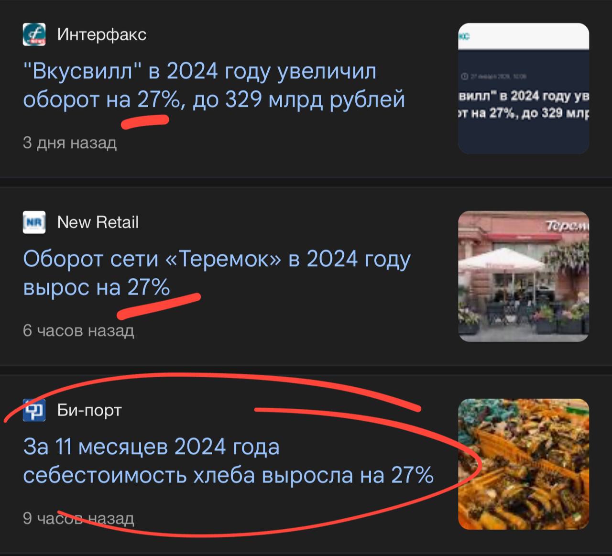This screenshot has height=556, width=612.
Task: Tap the New Retail NR logo icon
Action: (x=34, y=222)
